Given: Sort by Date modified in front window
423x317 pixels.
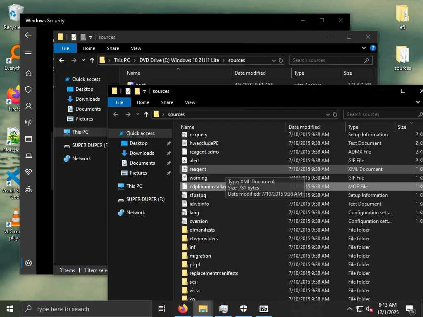Looking at the screenshot, I should (x=304, y=127).
